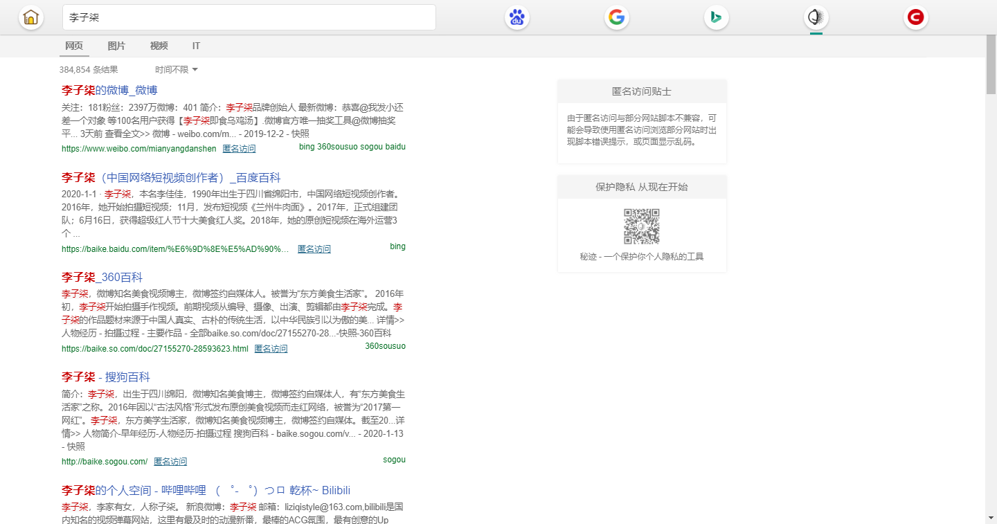Viewport: 997px width, 524px height.
Task: Click the 'sogou' source label of the 搜狗百科 result
Action: pyautogui.click(x=394, y=460)
